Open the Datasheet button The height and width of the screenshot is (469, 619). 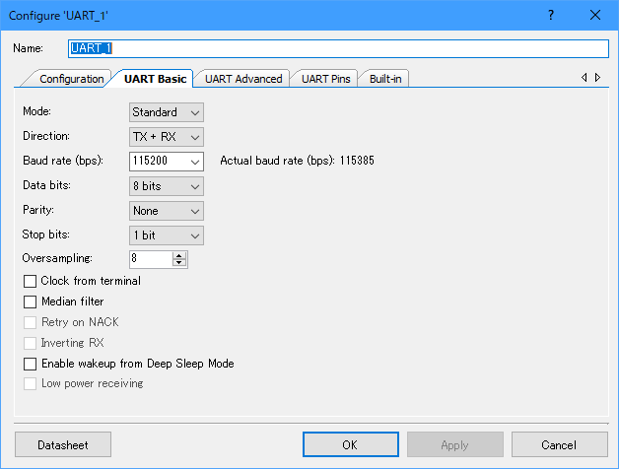coord(63,444)
